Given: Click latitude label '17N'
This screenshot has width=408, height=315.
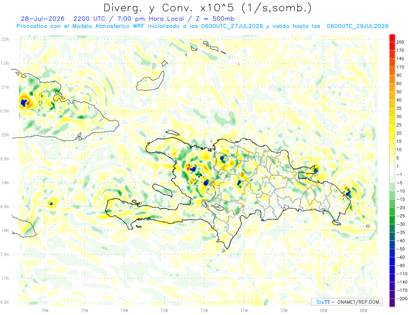Looking at the screenshot, I should click(5, 278).
